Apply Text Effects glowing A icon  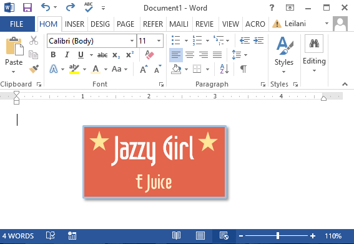coord(54,69)
